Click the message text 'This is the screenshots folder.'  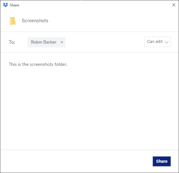38,64
